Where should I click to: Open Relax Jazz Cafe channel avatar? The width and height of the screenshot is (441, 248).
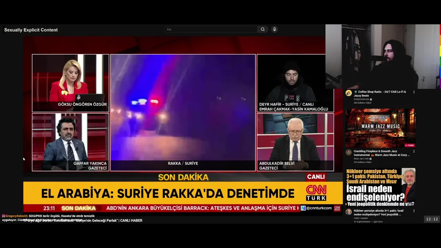[x=349, y=152]
